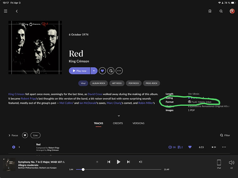The height and width of the screenshot is (178, 238).
Task: Skip to next track
Action: coord(128,162)
